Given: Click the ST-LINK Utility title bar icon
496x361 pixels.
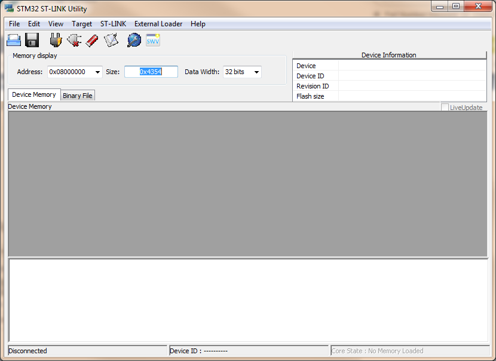Looking at the screenshot, I should tap(9, 8).
